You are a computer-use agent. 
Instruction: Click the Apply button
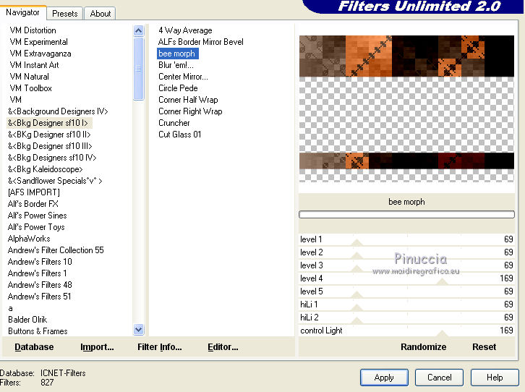(x=384, y=378)
